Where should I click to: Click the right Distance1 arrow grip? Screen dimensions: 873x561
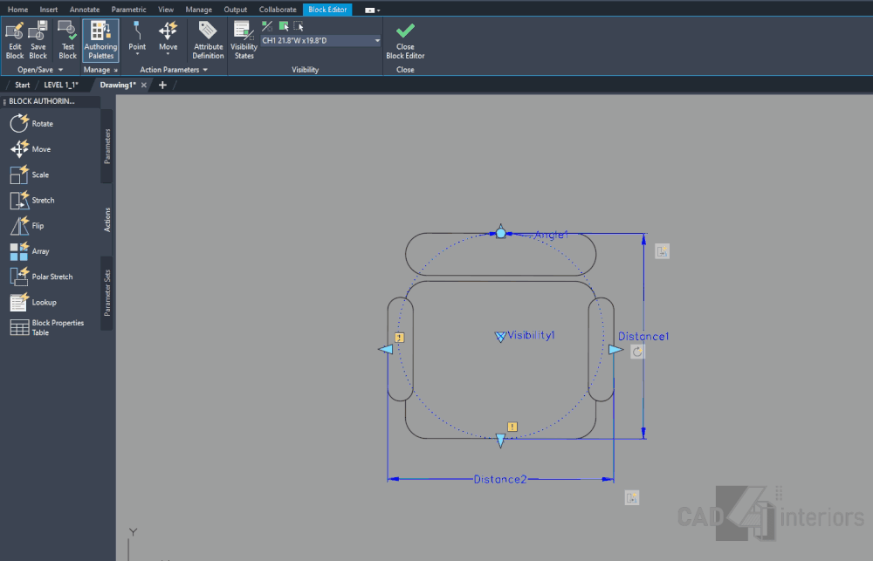615,350
